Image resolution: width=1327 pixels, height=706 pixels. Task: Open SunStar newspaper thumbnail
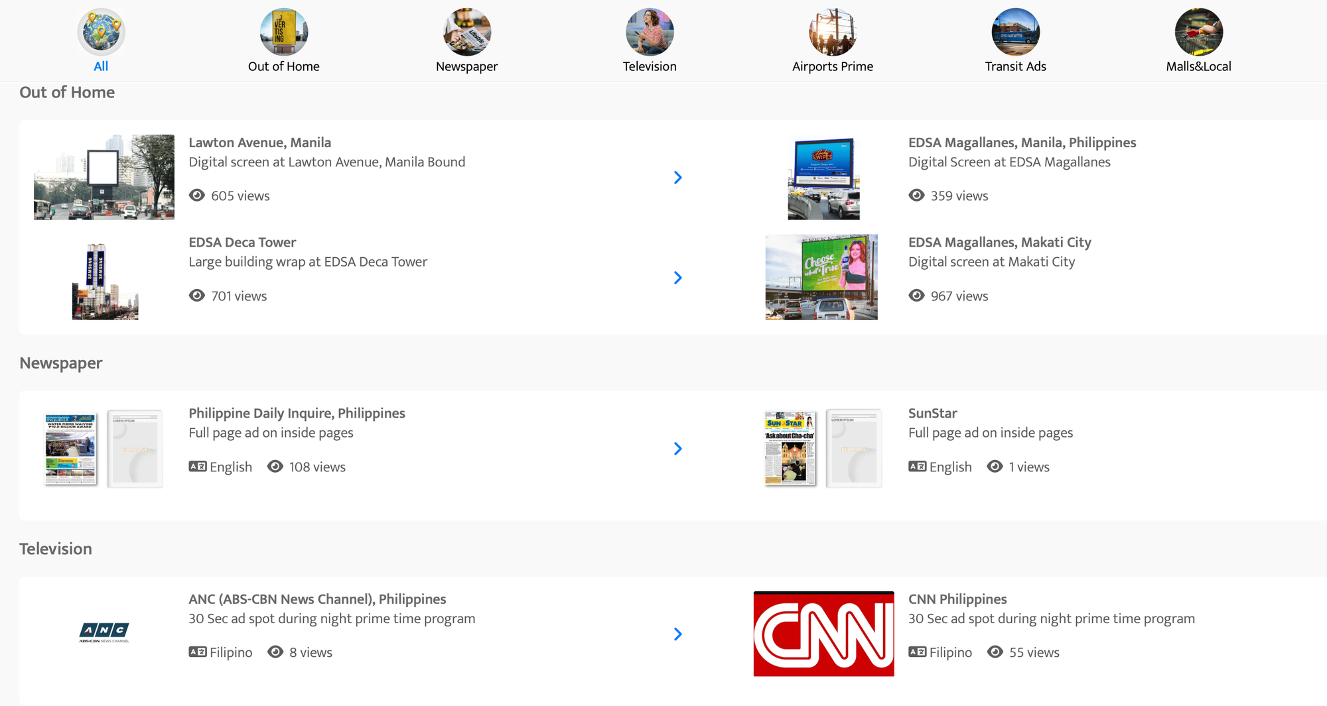tap(823, 449)
